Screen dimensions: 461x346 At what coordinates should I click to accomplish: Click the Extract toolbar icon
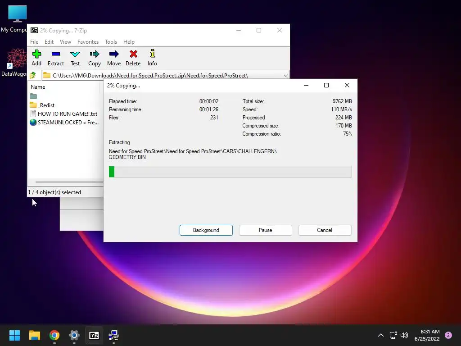[56, 58]
